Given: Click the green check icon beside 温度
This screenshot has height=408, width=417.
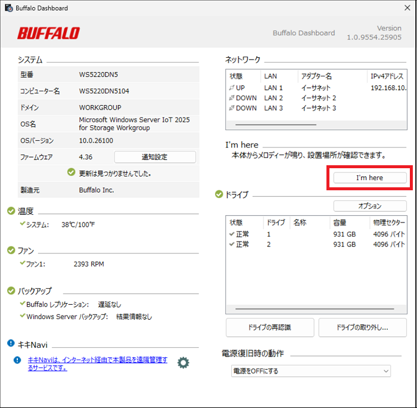Looking at the screenshot, I should click(11, 211).
